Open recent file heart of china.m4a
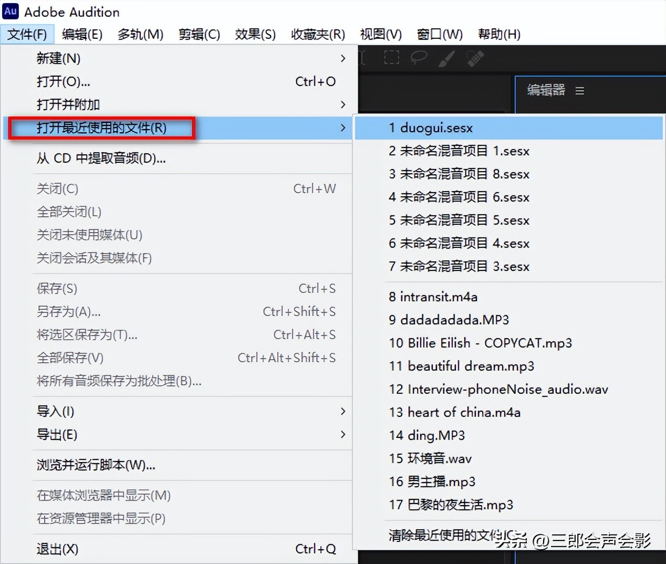The image size is (666, 564). [x=508, y=412]
